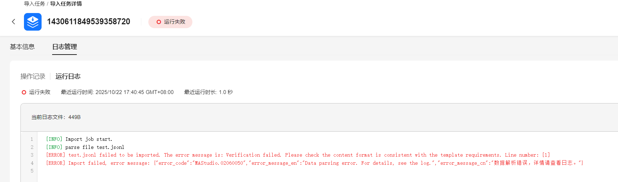
Task: Click the 'Import job start' log line
Action: [x=79, y=139]
